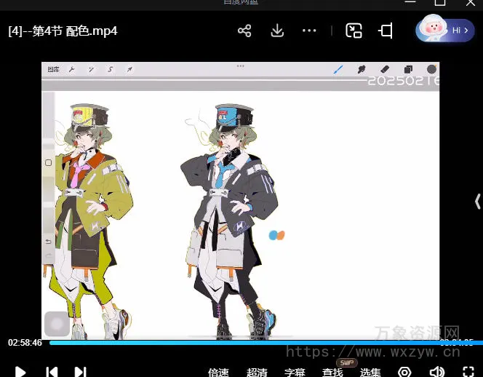Download the video using the download icon
The height and width of the screenshot is (377, 483).
click(x=277, y=31)
